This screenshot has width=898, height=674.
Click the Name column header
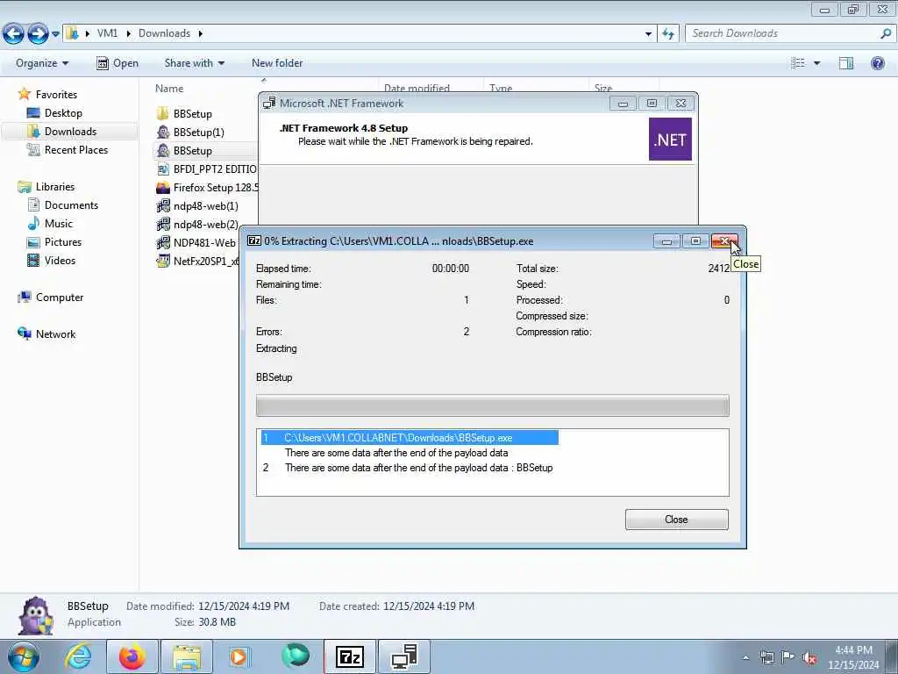pos(169,89)
